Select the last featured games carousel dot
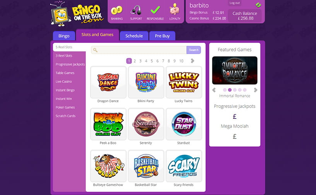This screenshot has height=195, width=316. (245, 90)
